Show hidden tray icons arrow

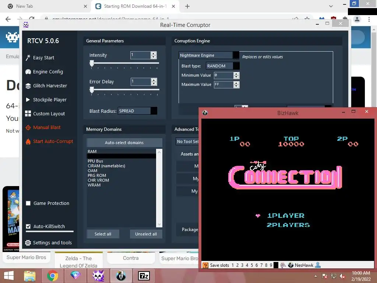(316, 276)
